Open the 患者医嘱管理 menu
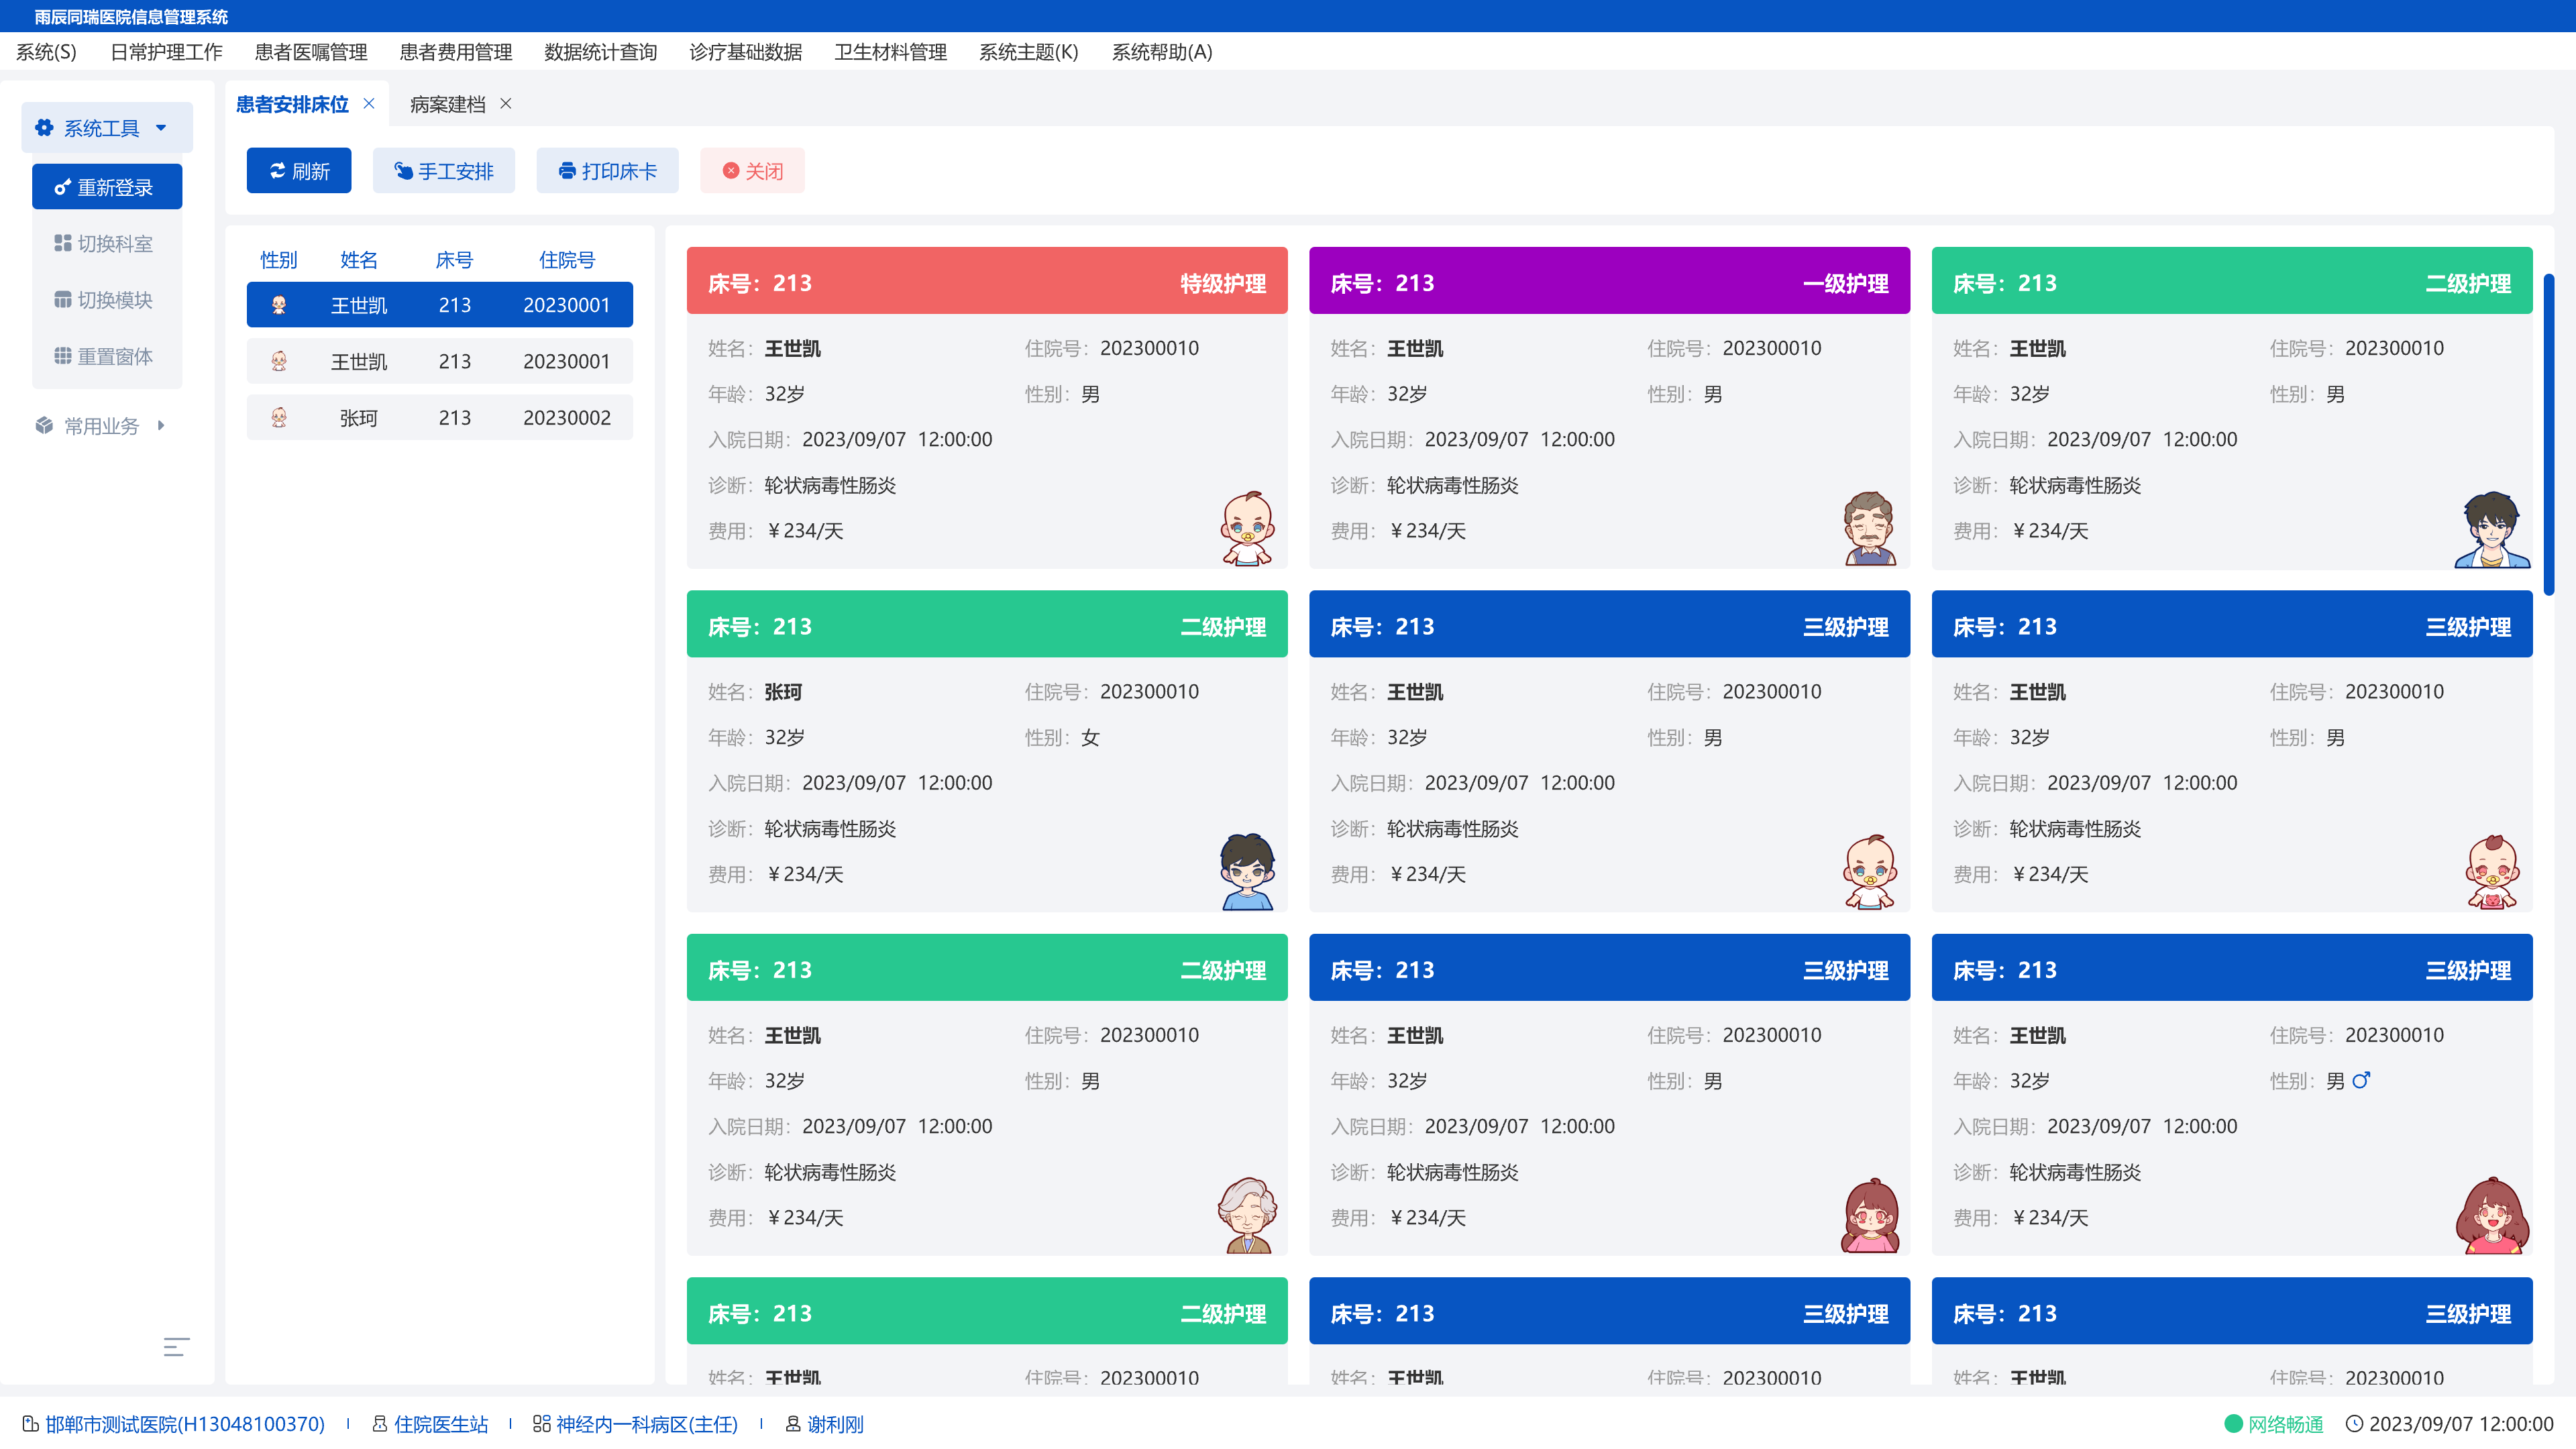The image size is (2576, 1449). (311, 52)
